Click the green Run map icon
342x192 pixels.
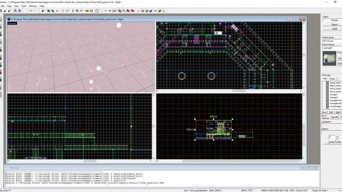(x=160, y=11)
